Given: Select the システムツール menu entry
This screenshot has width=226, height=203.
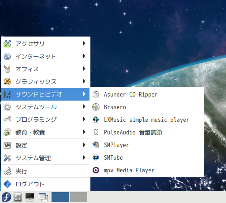Looking at the screenshot, I should 45,107.
